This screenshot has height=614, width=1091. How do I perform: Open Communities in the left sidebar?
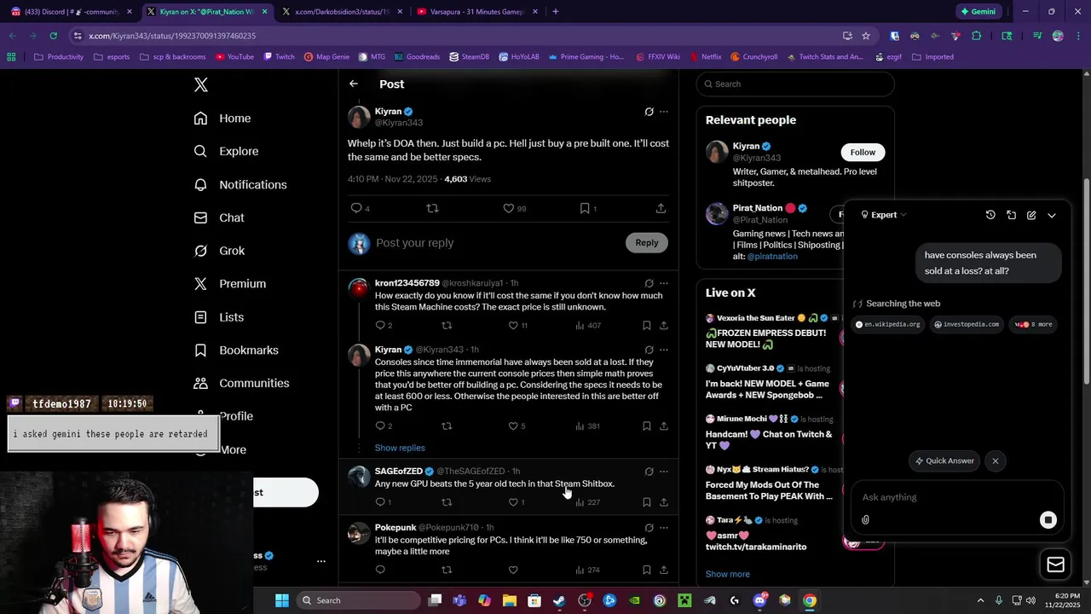pos(241,383)
